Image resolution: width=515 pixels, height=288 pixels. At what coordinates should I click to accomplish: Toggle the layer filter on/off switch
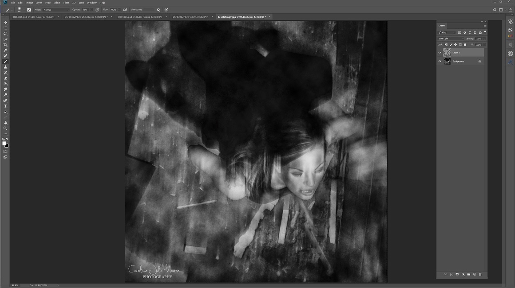[485, 32]
